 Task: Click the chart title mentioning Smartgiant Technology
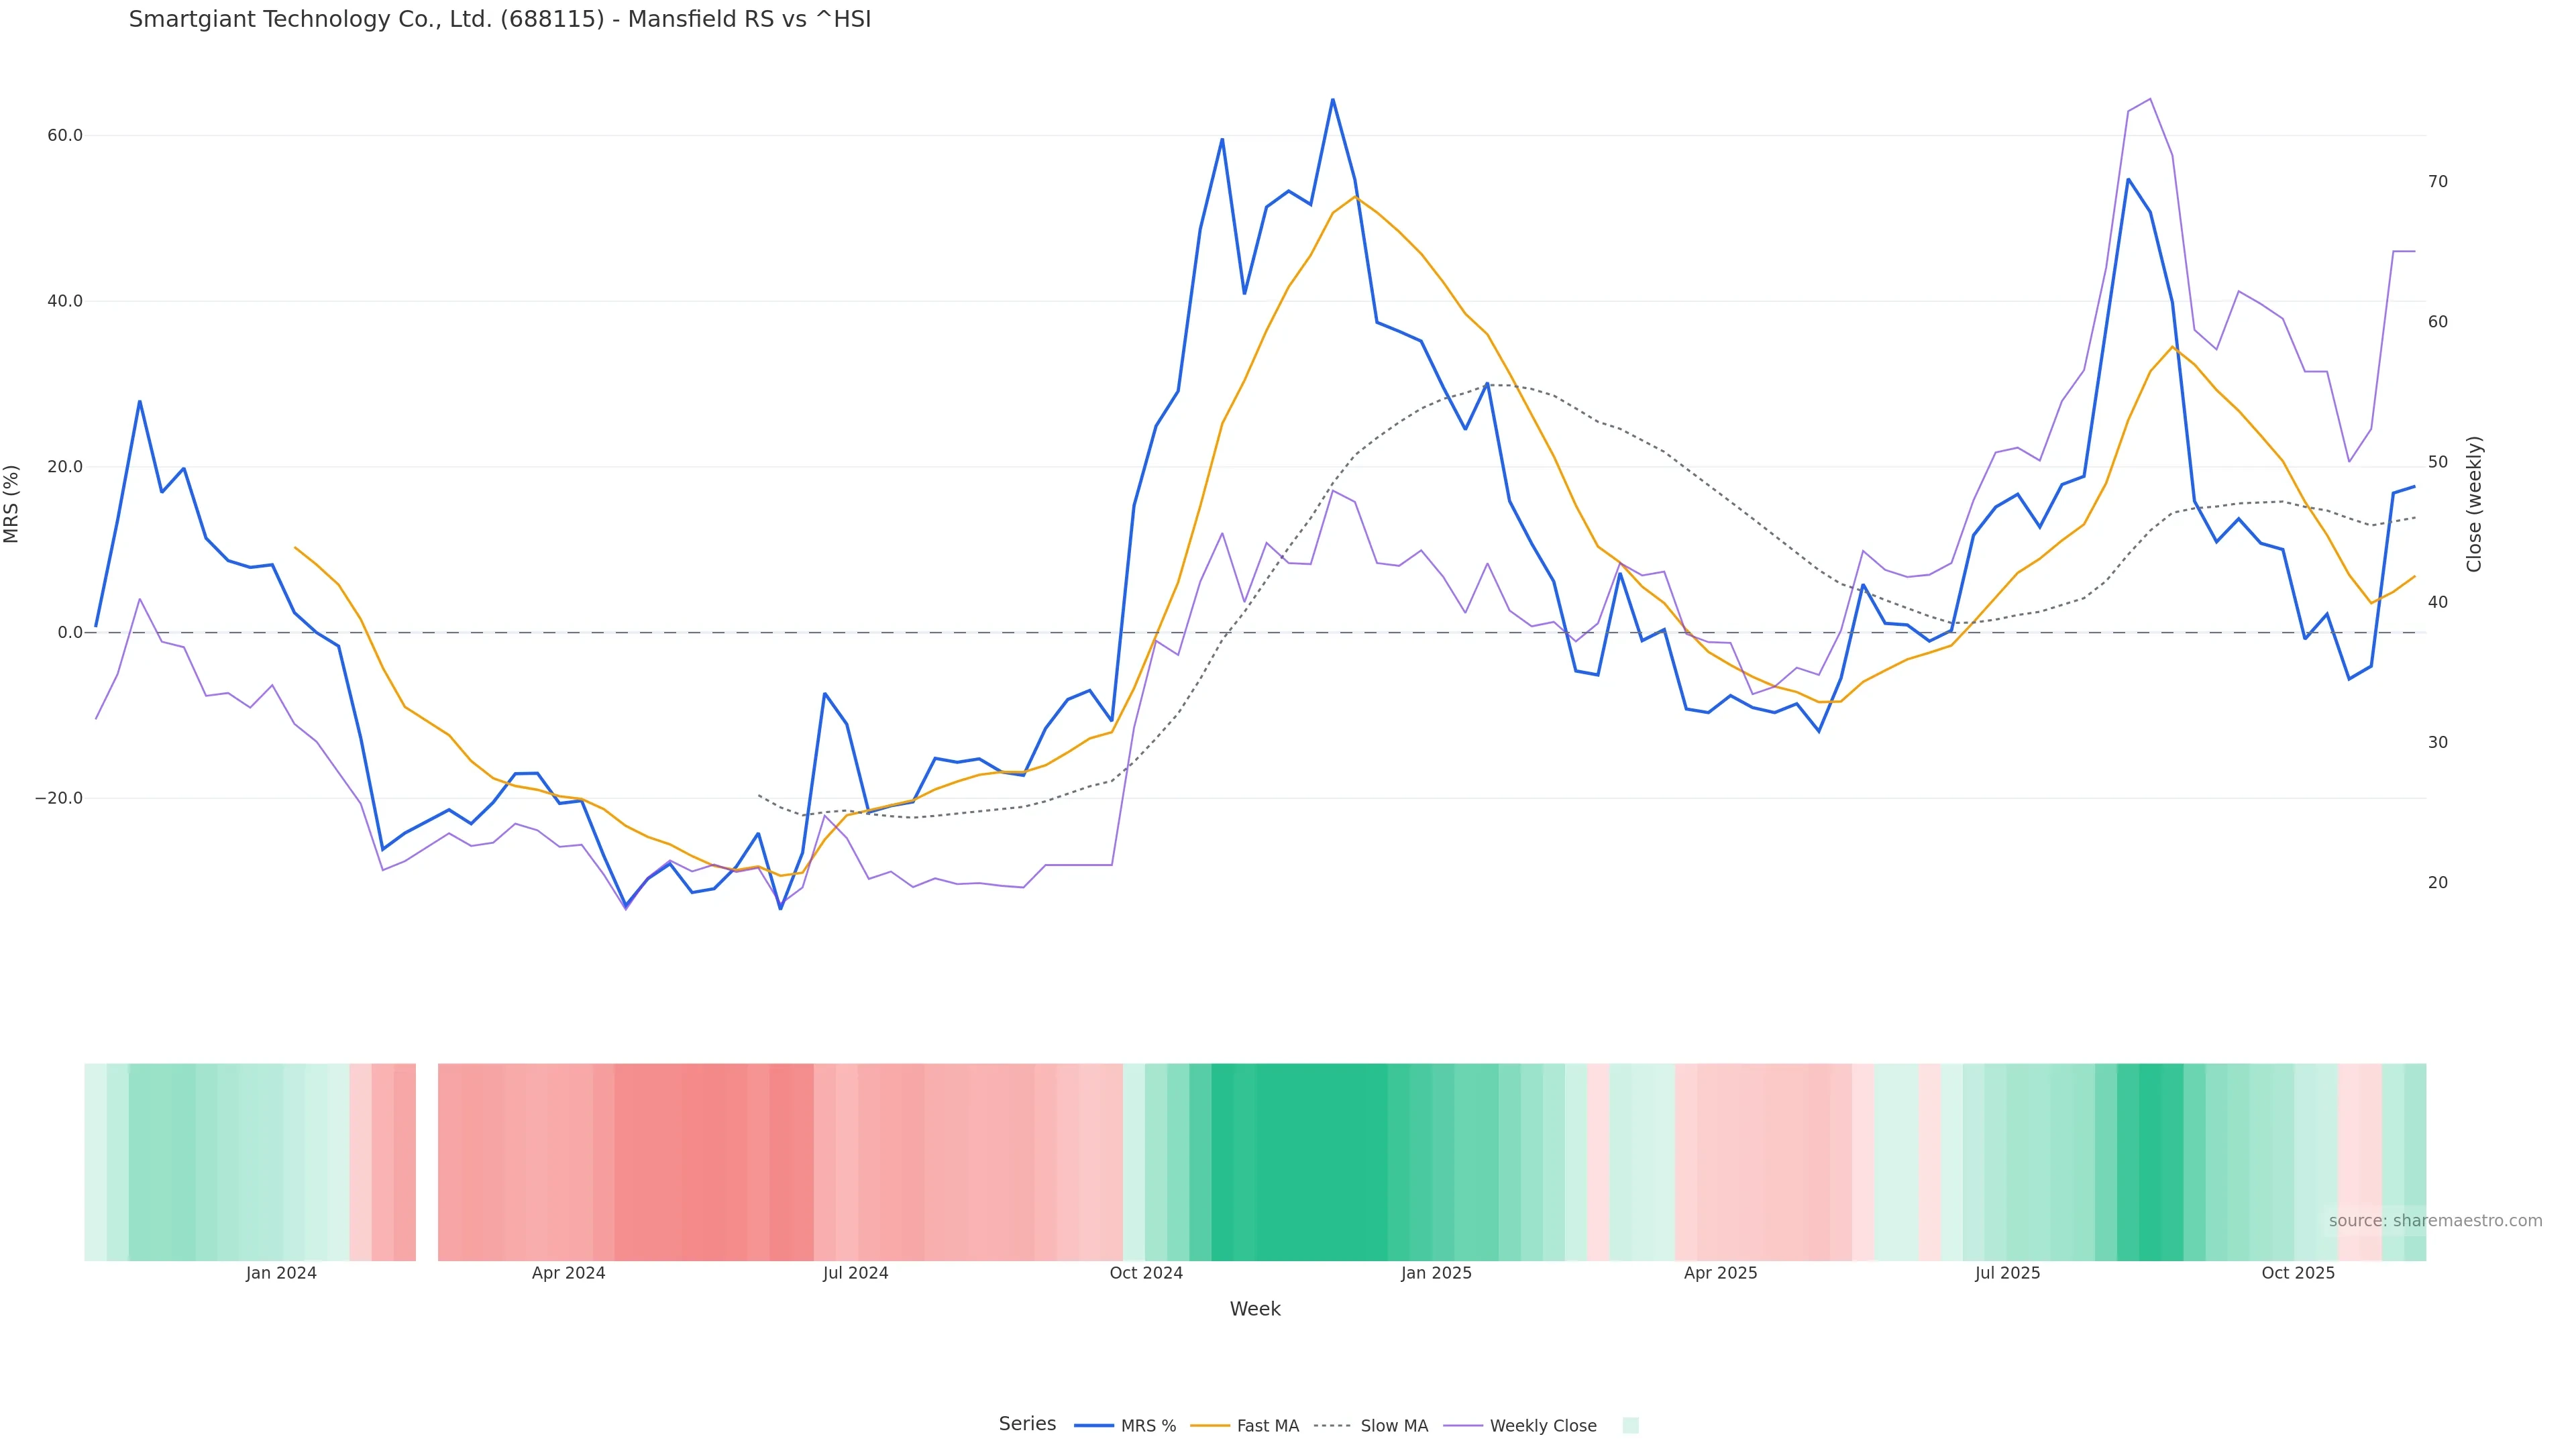[x=500, y=19]
